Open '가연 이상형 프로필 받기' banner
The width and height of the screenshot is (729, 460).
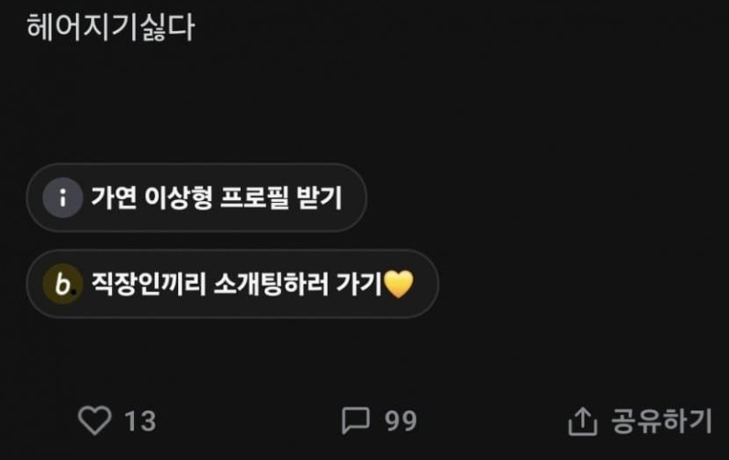(196, 197)
